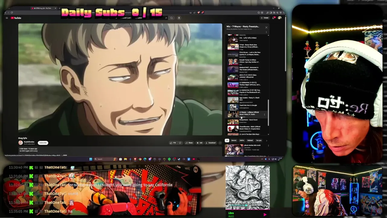
Task: Click the main video player
Action: [120, 79]
